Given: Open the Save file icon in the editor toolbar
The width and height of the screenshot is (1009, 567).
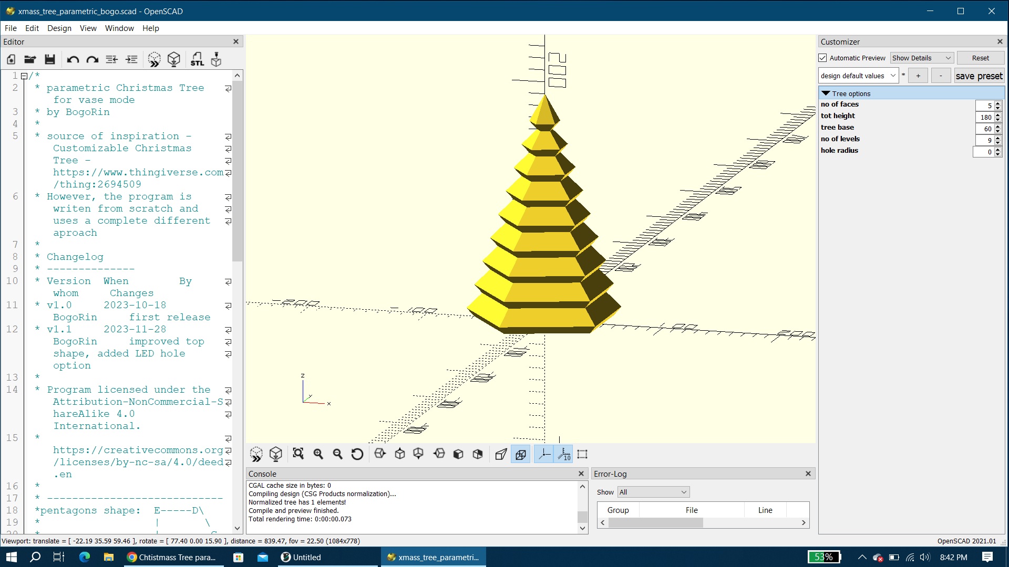Looking at the screenshot, I should (x=50, y=59).
